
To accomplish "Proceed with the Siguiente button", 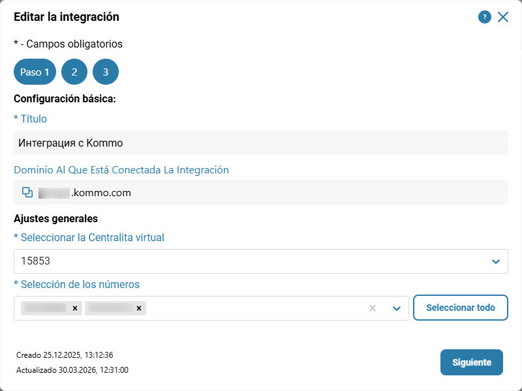I will pyautogui.click(x=471, y=362).
